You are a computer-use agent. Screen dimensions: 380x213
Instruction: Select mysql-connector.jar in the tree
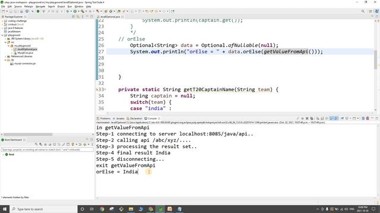[x=25, y=63]
